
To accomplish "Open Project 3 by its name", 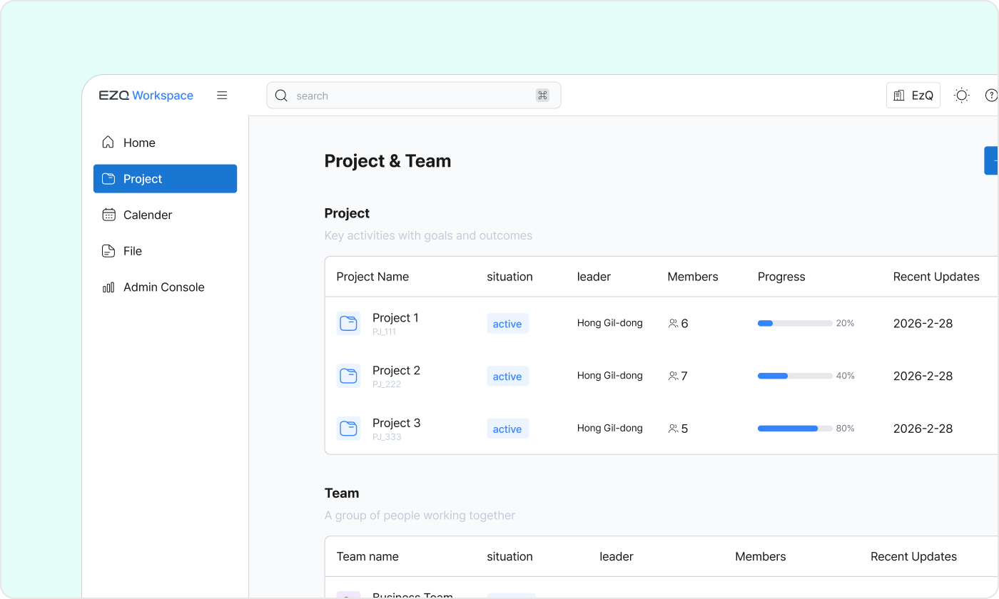I will pos(396,424).
